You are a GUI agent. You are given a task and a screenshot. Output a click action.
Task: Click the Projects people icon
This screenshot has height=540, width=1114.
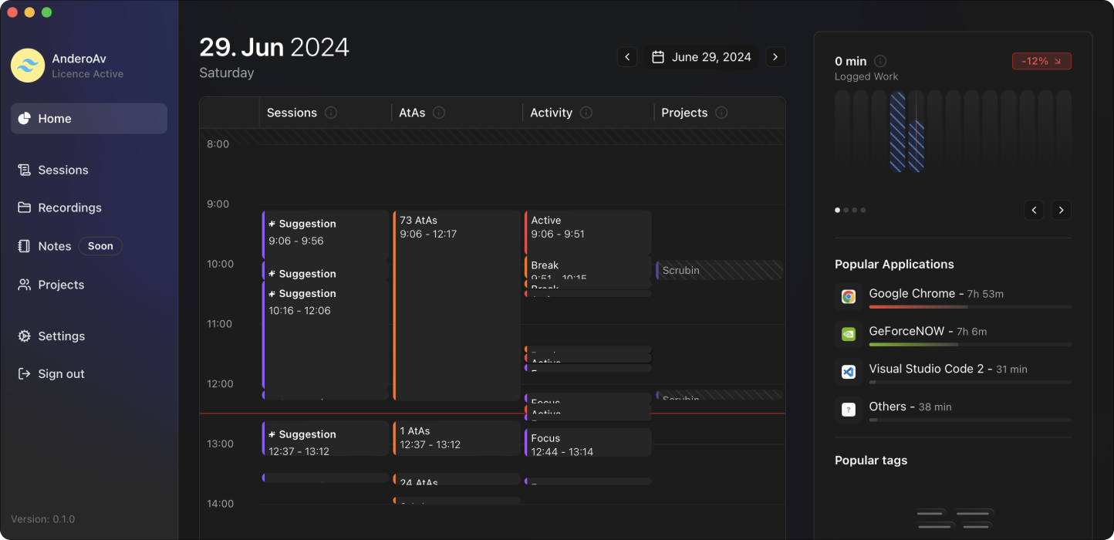tap(25, 285)
